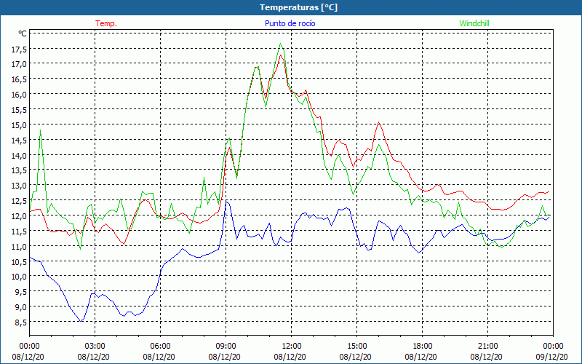The image size is (582, 364).
Task: Click the 13,5 y-axis value
Action: pyautogui.click(x=20, y=170)
